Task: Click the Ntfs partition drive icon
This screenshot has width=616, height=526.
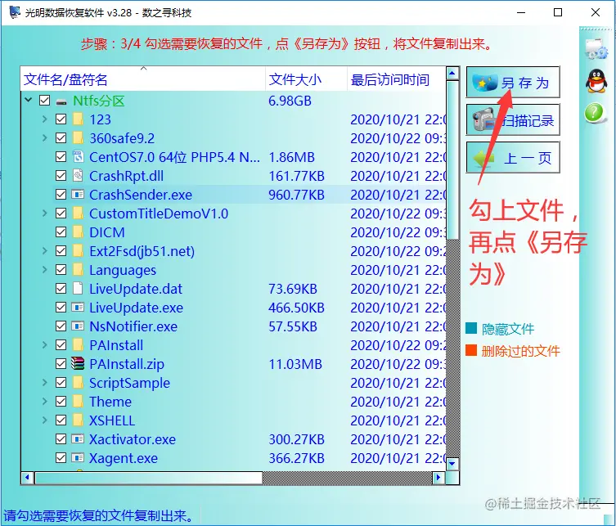Action: pyautogui.click(x=61, y=101)
